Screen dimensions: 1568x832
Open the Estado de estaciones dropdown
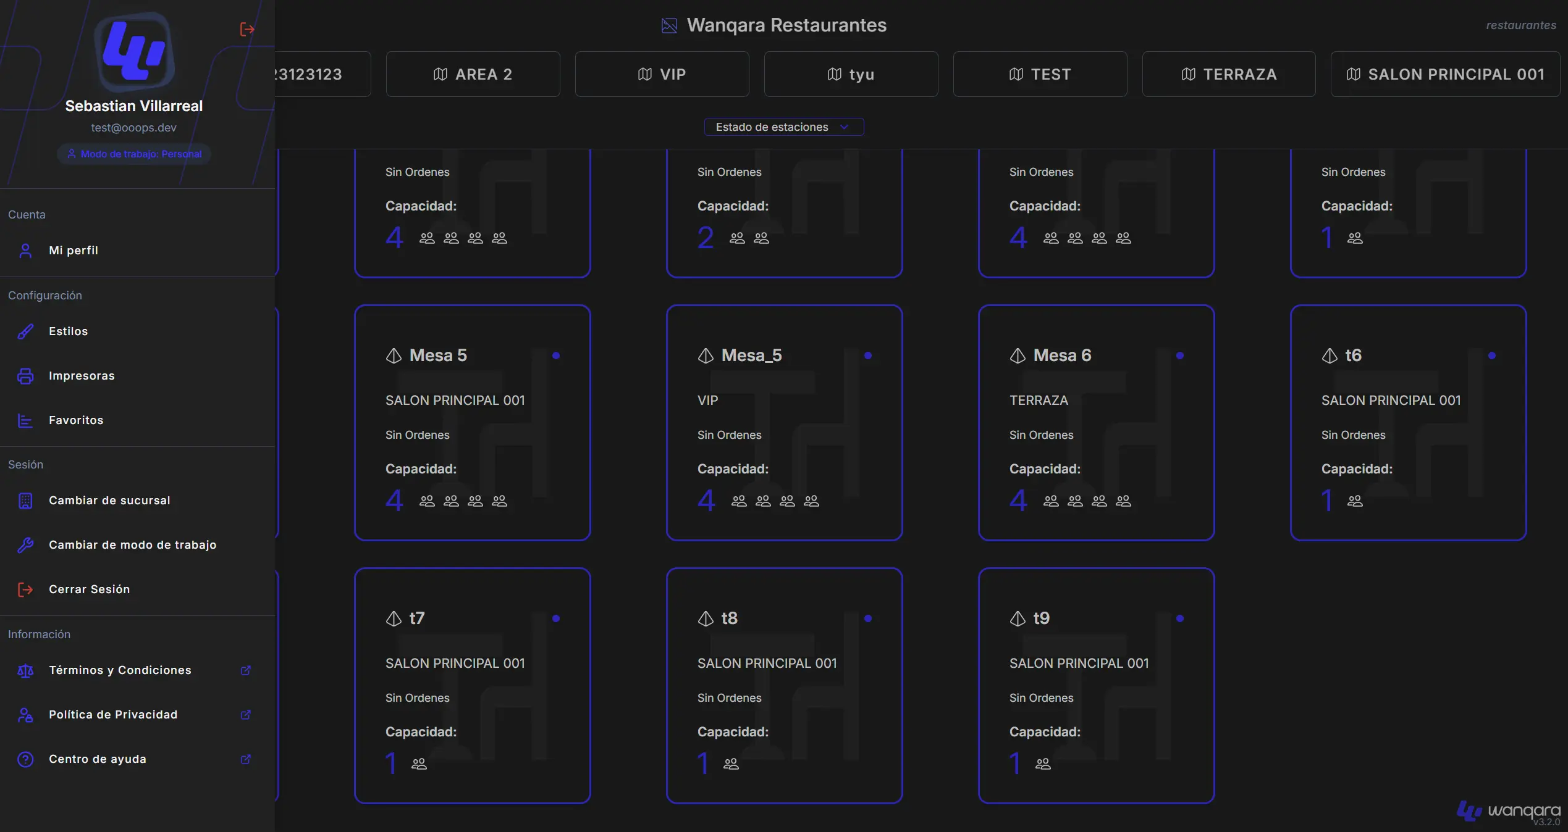point(784,127)
